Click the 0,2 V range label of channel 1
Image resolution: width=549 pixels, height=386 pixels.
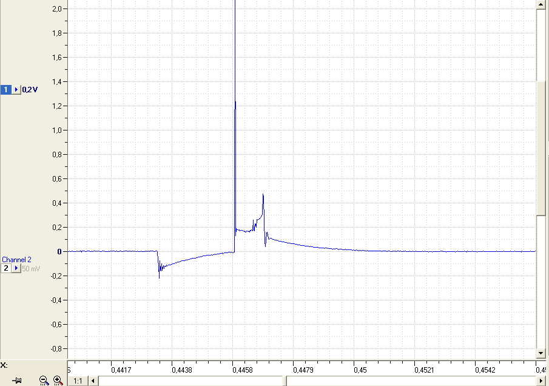(30, 90)
